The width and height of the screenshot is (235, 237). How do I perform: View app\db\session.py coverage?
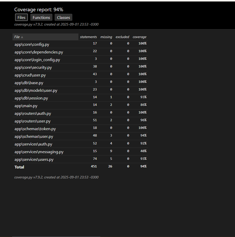click(x=31, y=98)
